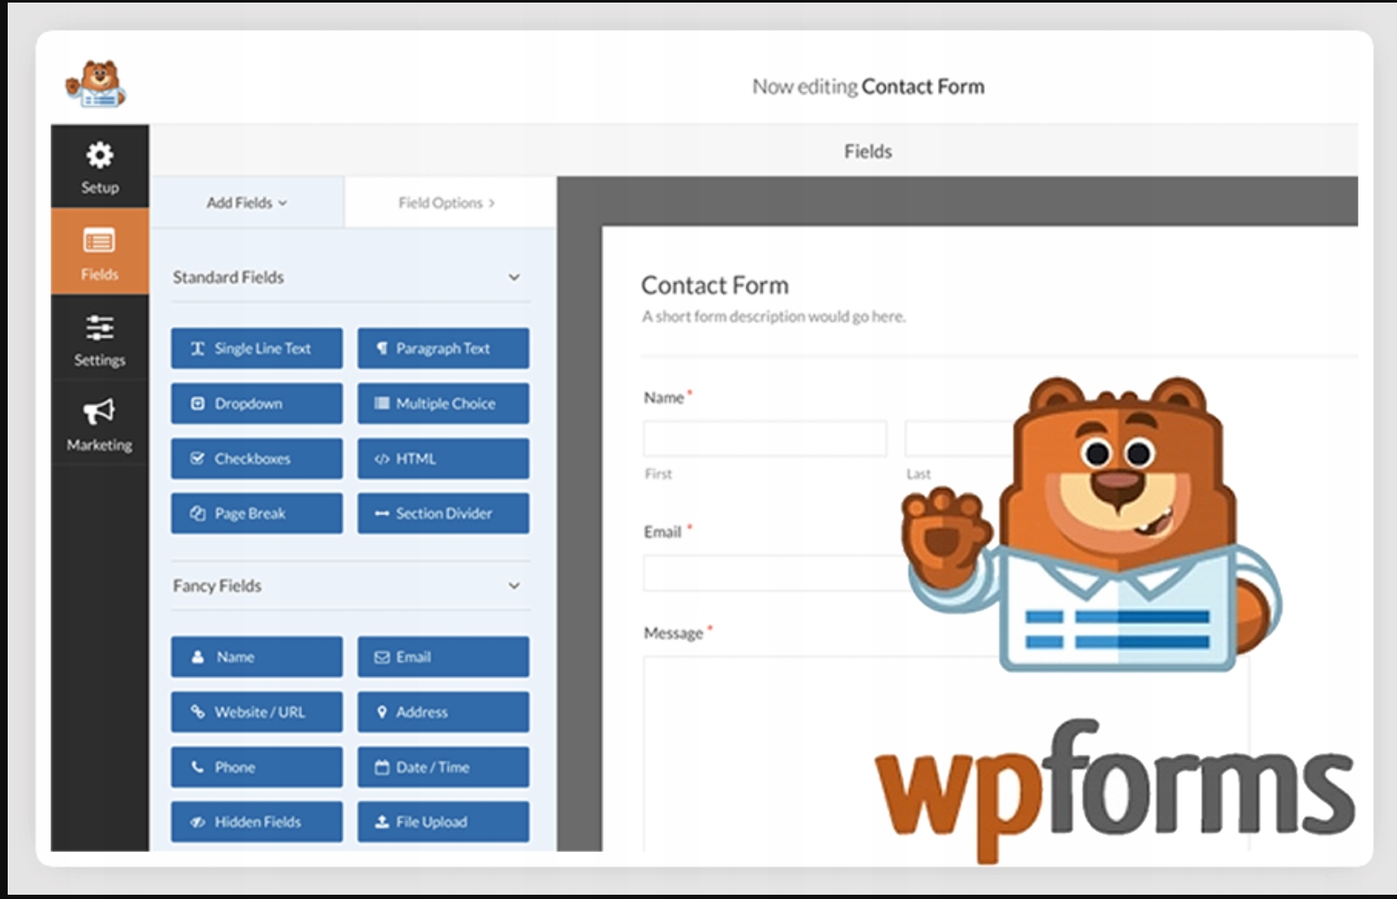Add a Dropdown field

point(256,403)
